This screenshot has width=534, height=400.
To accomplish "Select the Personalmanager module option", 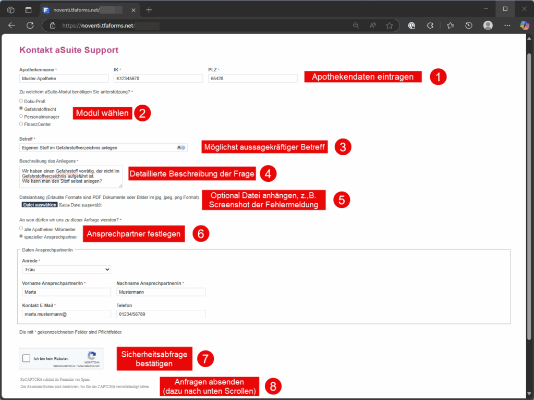I will click(x=21, y=116).
